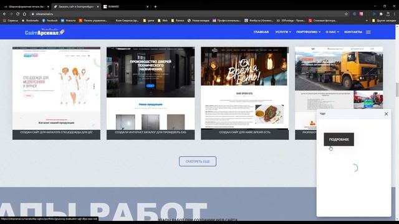Go to ГЛАВНАЯ in site navigation

point(261,32)
